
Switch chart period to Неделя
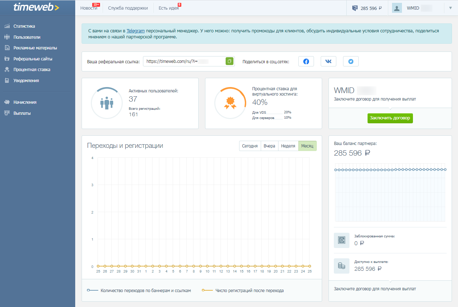click(x=288, y=146)
